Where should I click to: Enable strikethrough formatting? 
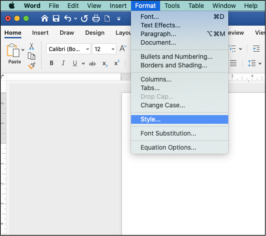92,63
